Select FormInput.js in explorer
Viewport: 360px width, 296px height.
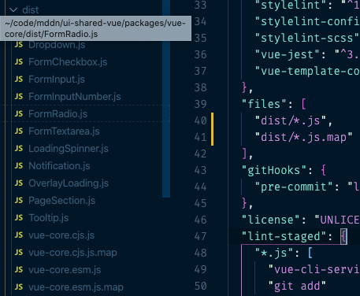pos(57,80)
